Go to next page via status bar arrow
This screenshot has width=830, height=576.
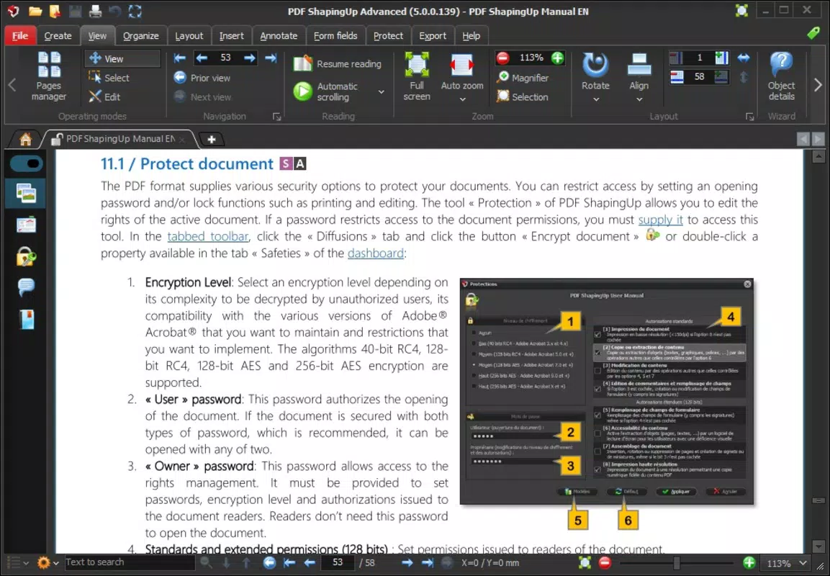click(407, 563)
